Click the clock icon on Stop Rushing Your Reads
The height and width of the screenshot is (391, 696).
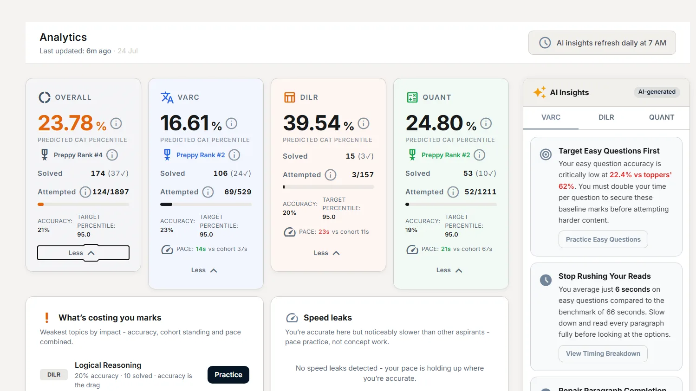click(546, 280)
